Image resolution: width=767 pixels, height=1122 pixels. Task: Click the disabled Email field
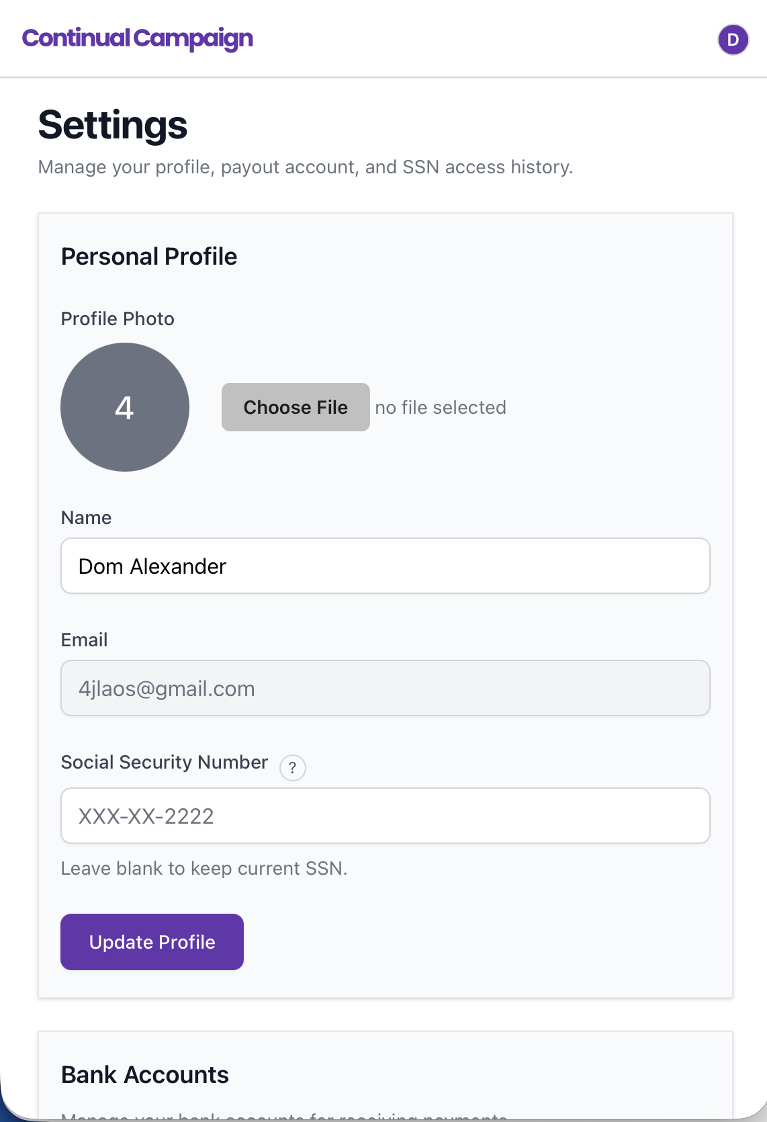coord(385,688)
